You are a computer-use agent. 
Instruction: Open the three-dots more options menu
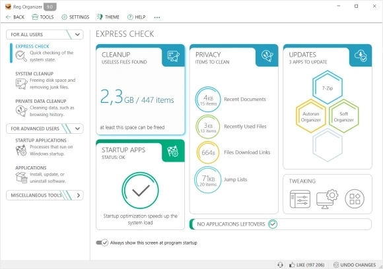tap(157, 17)
